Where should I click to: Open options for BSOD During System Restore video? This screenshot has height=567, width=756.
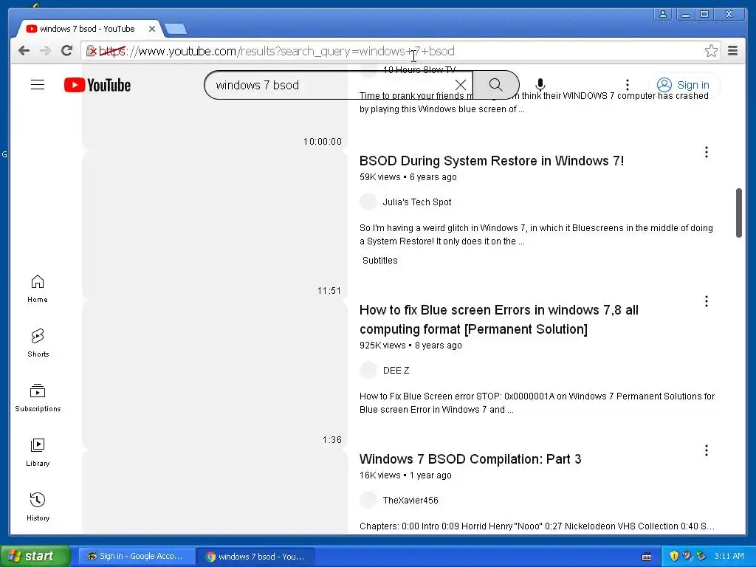tap(707, 152)
